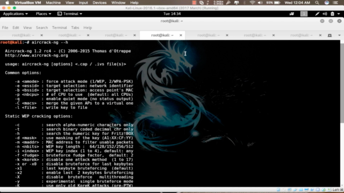Image resolution: width=344 pixels, height=193 pixels.
Task: Select workspace 1 indicator in Kali panel
Action: click(x=304, y=14)
